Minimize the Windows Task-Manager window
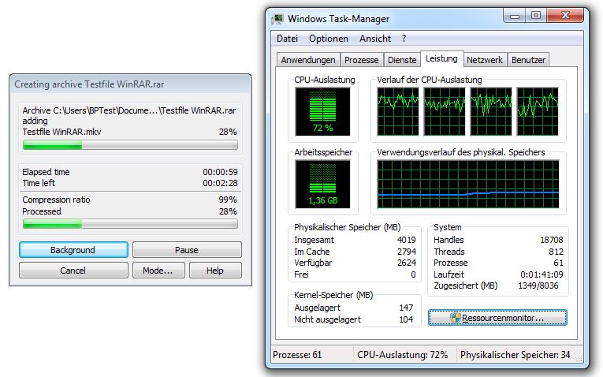Screen dimensions: 603x377 click(x=515, y=16)
